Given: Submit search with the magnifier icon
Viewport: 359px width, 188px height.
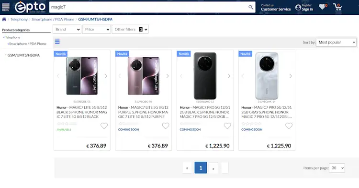Looking at the screenshot, I should pos(251,7).
